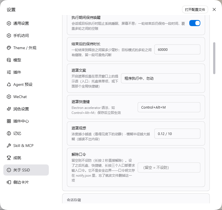222x210 pixels.
Task: Click the Skill & MCP wrench icon
Action: click(9, 146)
